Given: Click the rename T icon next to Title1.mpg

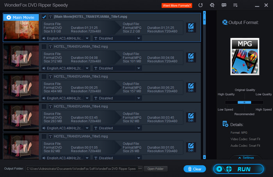Looking at the screenshot, I should tap(50, 17).
